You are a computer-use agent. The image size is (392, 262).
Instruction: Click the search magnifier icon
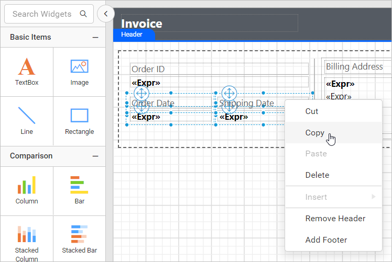tap(84, 14)
